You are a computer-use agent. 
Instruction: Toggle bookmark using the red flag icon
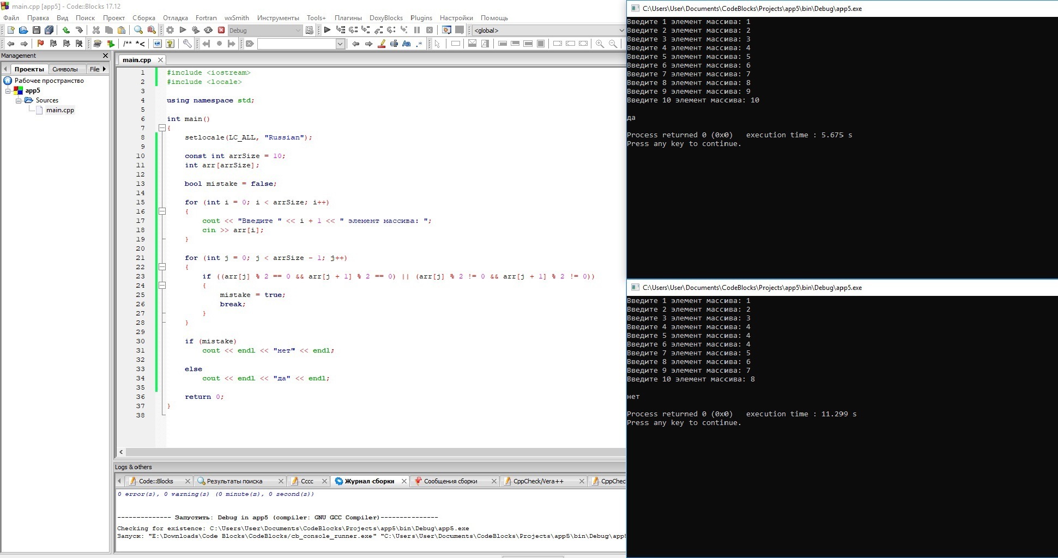pyautogui.click(x=40, y=44)
